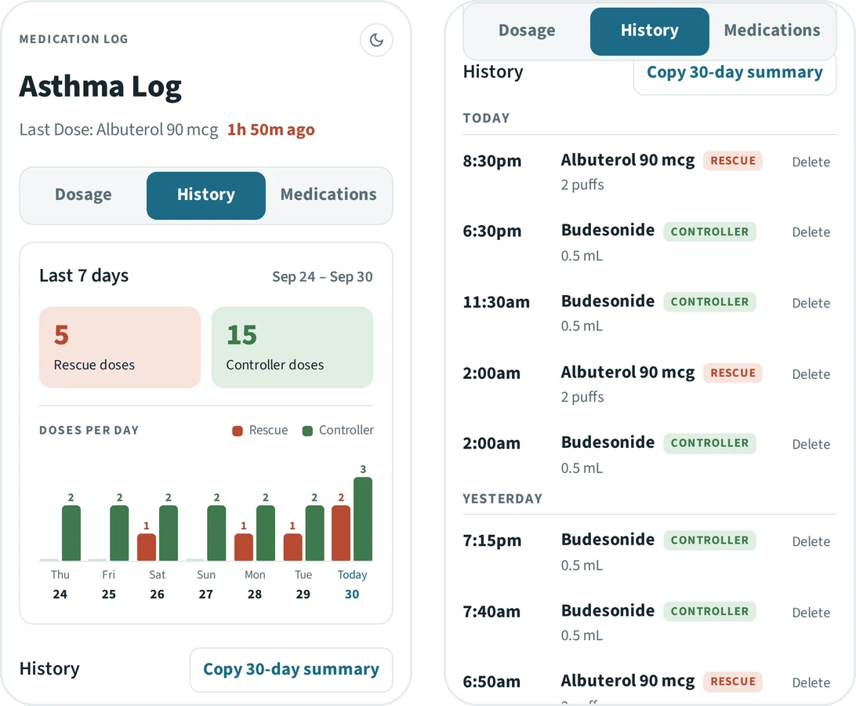Click the Today 30 axis label
Image resolution: width=856 pixels, height=706 pixels.
[352, 584]
